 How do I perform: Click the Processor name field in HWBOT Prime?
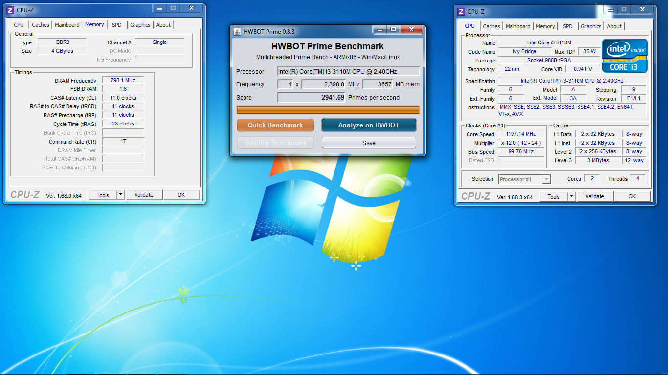(x=349, y=71)
